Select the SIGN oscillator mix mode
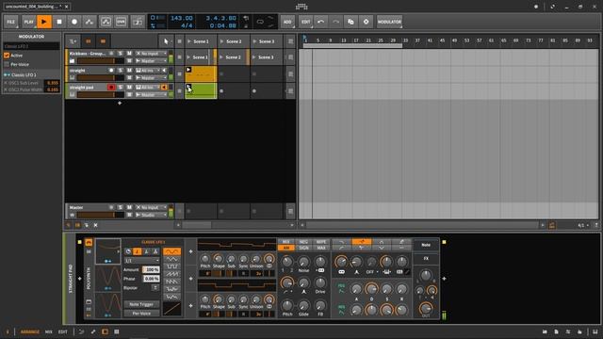Image resolution: width=603 pixels, height=339 pixels. 303,249
